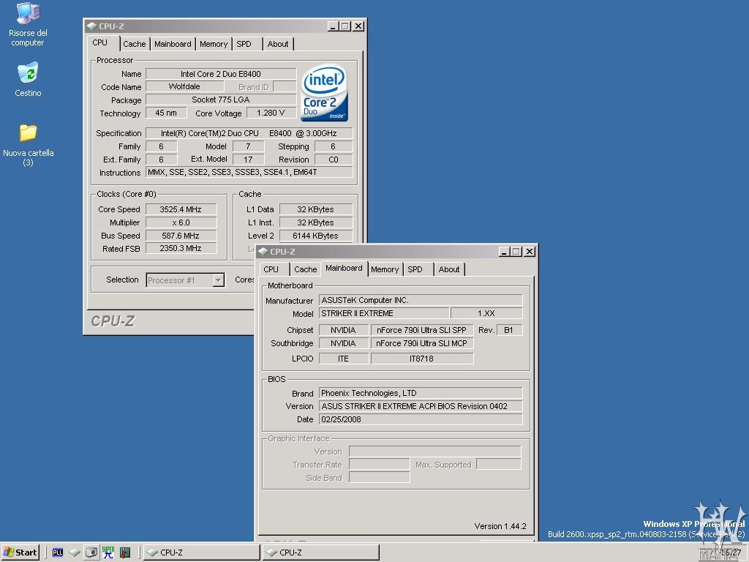The image size is (749, 562).
Task: Click the Chipset value nForce 790i Ultra SLI SPP
Action: tap(422, 330)
